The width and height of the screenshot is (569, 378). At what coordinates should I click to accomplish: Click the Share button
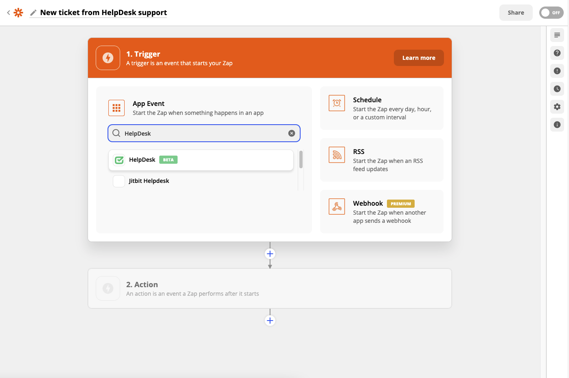pyautogui.click(x=516, y=13)
